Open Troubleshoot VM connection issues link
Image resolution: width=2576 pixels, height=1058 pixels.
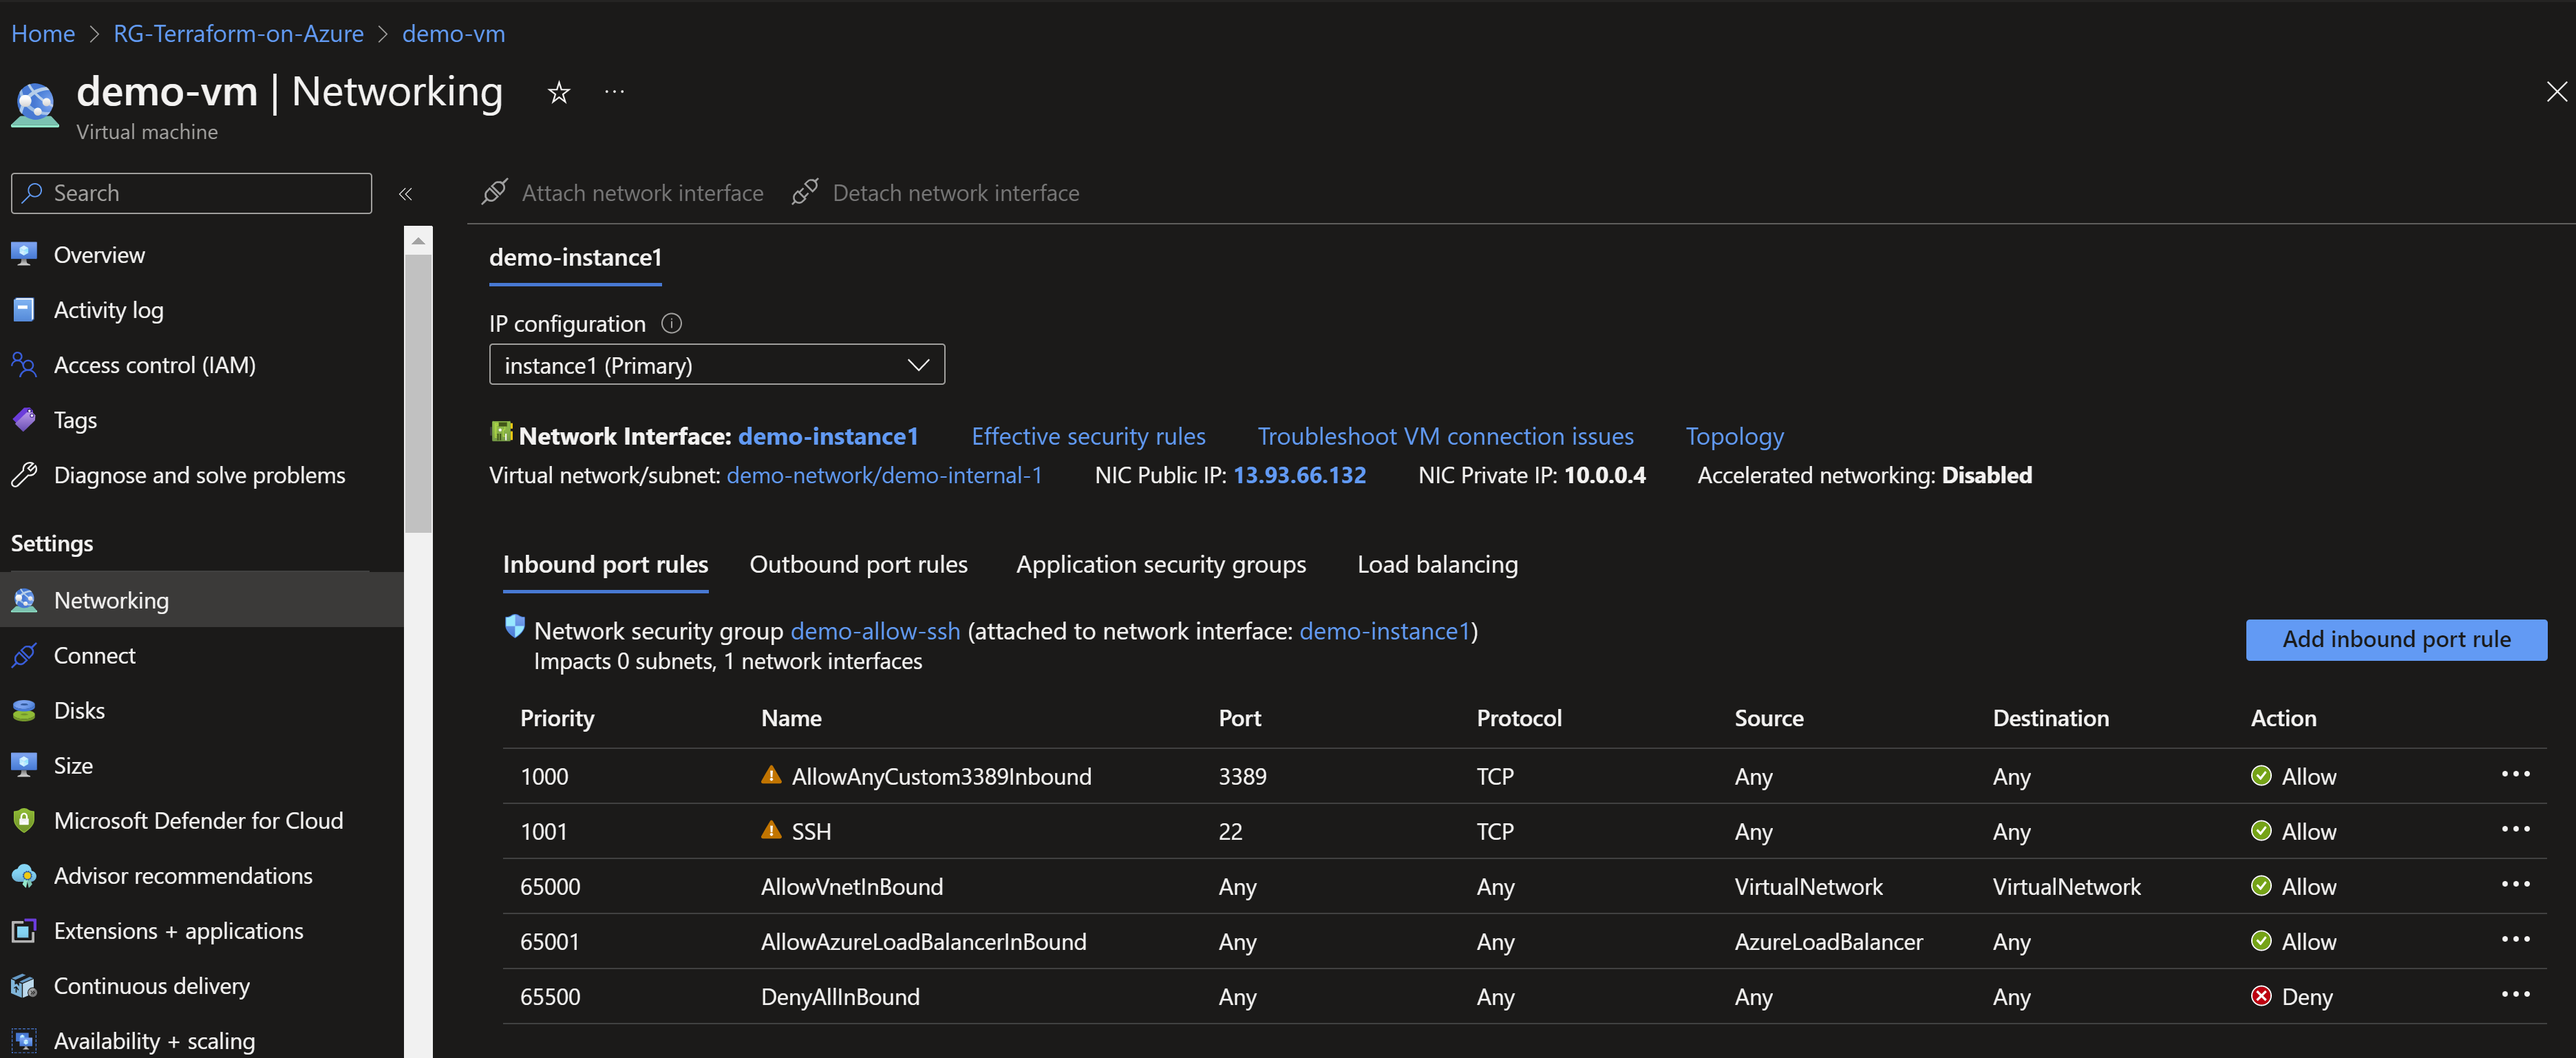pos(1445,437)
